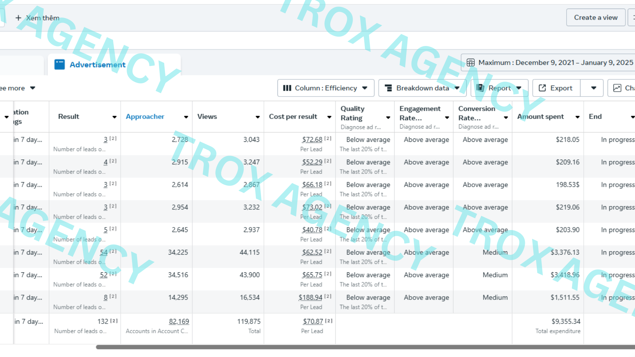
Task: Open the Amount spent column arrow
Action: [577, 117]
